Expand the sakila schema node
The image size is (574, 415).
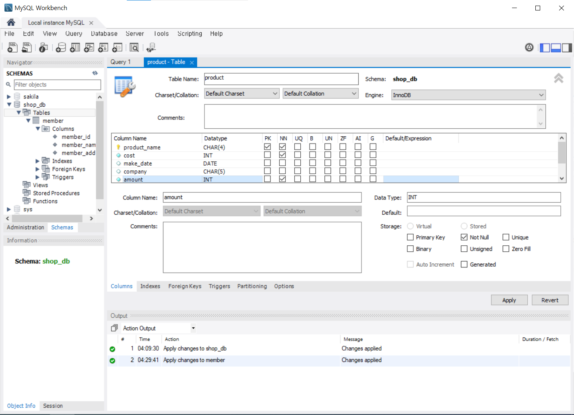tap(9, 97)
